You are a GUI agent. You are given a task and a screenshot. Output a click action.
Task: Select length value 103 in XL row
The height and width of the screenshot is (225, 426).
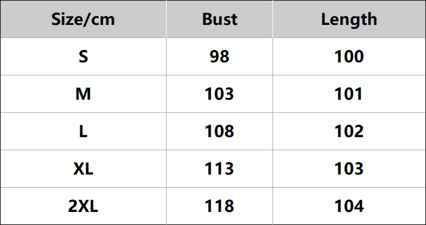(349, 169)
